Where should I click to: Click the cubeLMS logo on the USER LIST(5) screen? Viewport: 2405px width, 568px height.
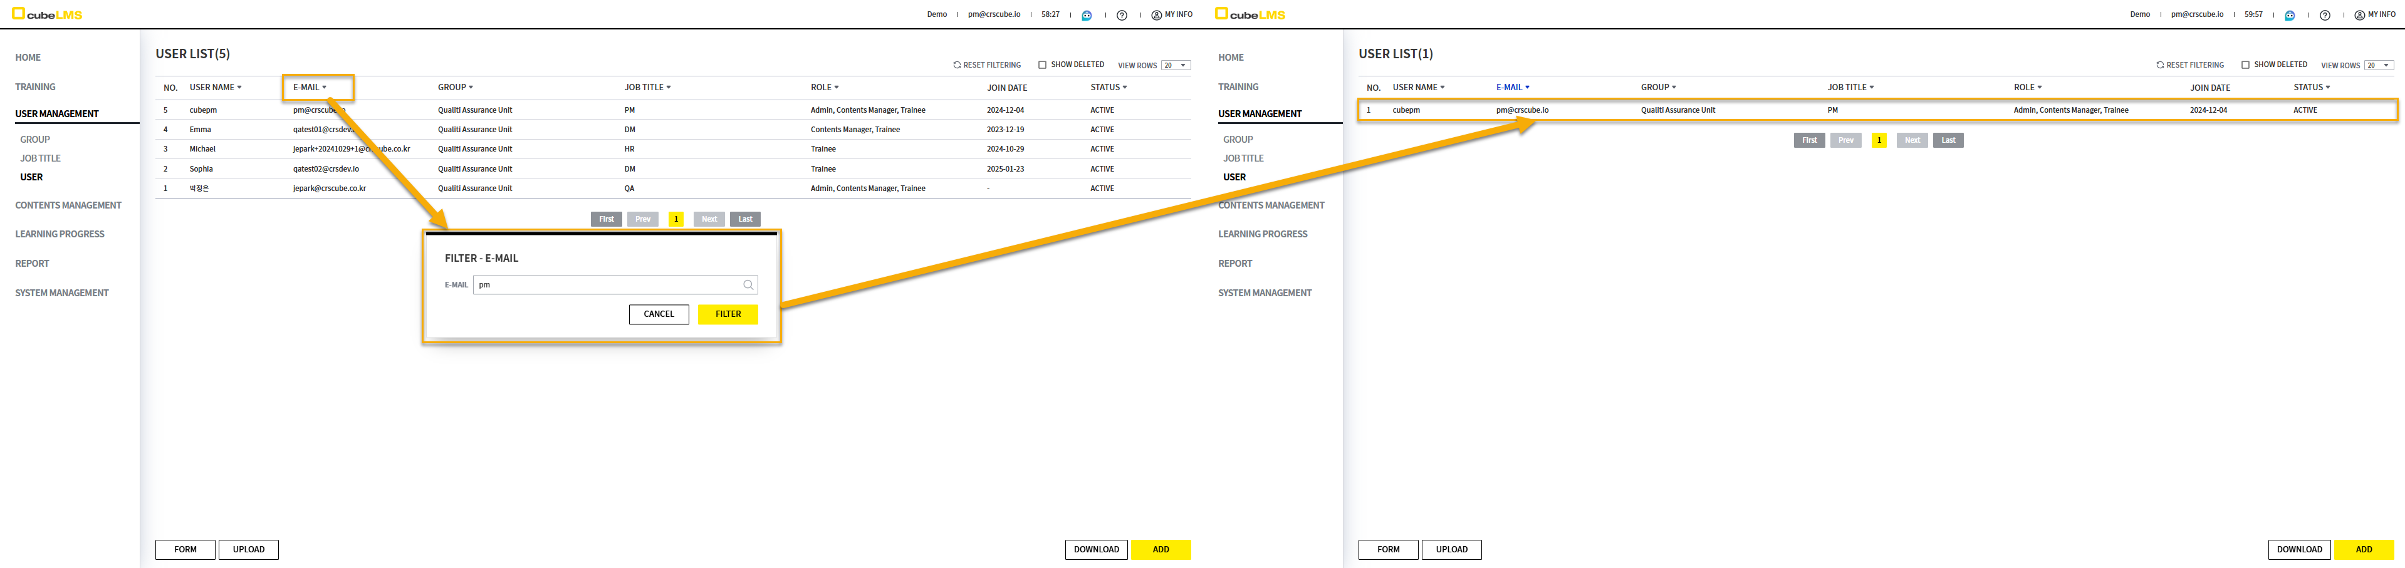click(x=48, y=14)
